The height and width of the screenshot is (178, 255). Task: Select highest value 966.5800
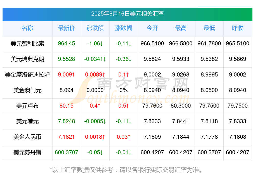(x=181, y=43)
